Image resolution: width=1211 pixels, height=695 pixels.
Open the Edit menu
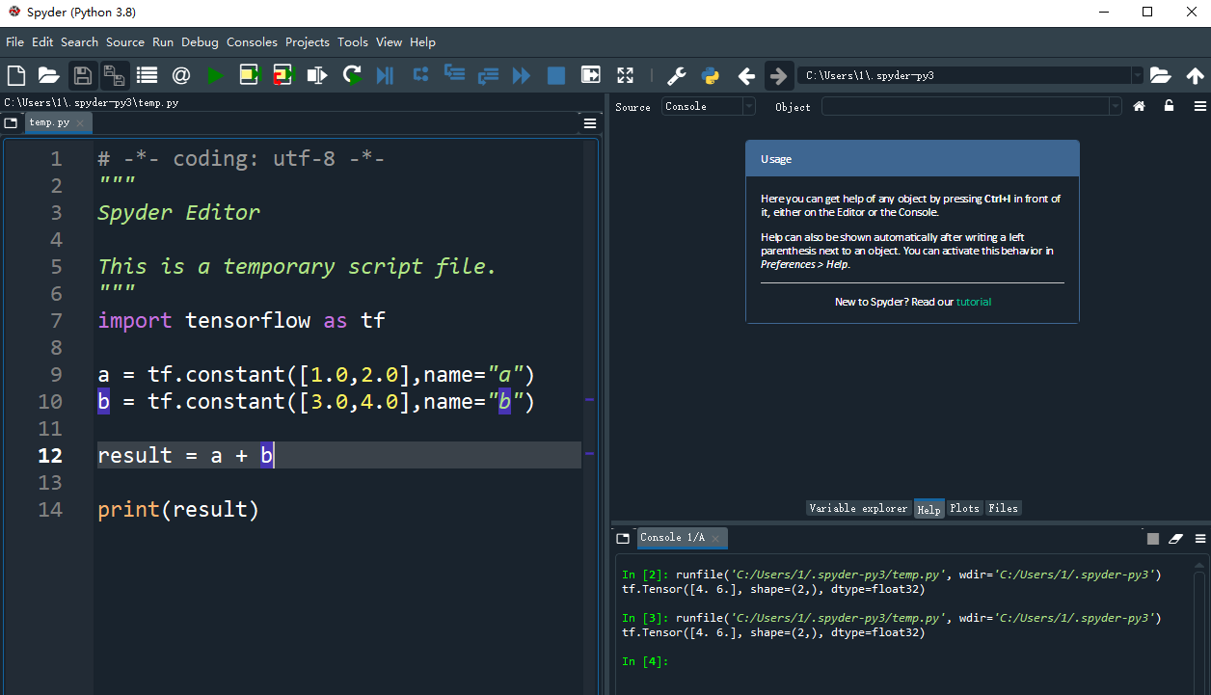pyautogui.click(x=42, y=41)
